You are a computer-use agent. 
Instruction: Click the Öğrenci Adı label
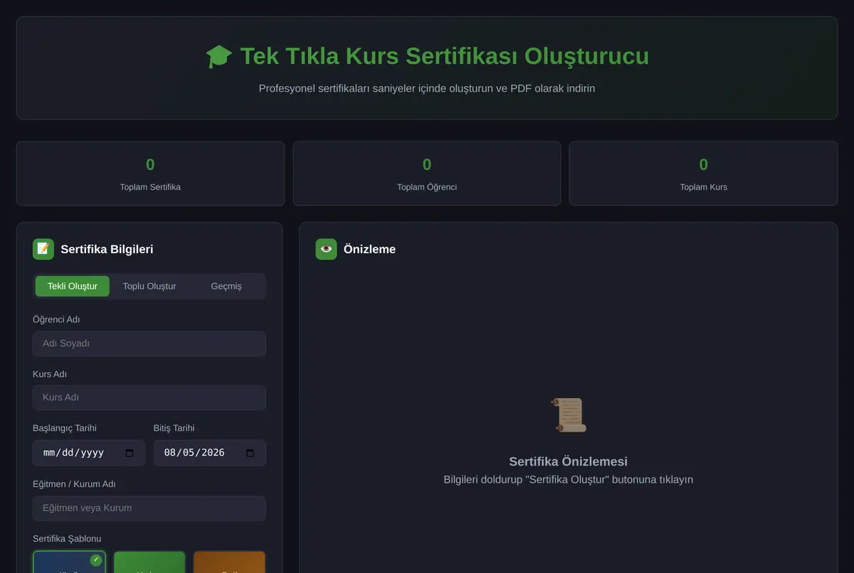tap(56, 320)
